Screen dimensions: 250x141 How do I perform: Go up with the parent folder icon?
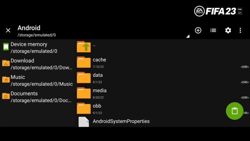(84, 47)
